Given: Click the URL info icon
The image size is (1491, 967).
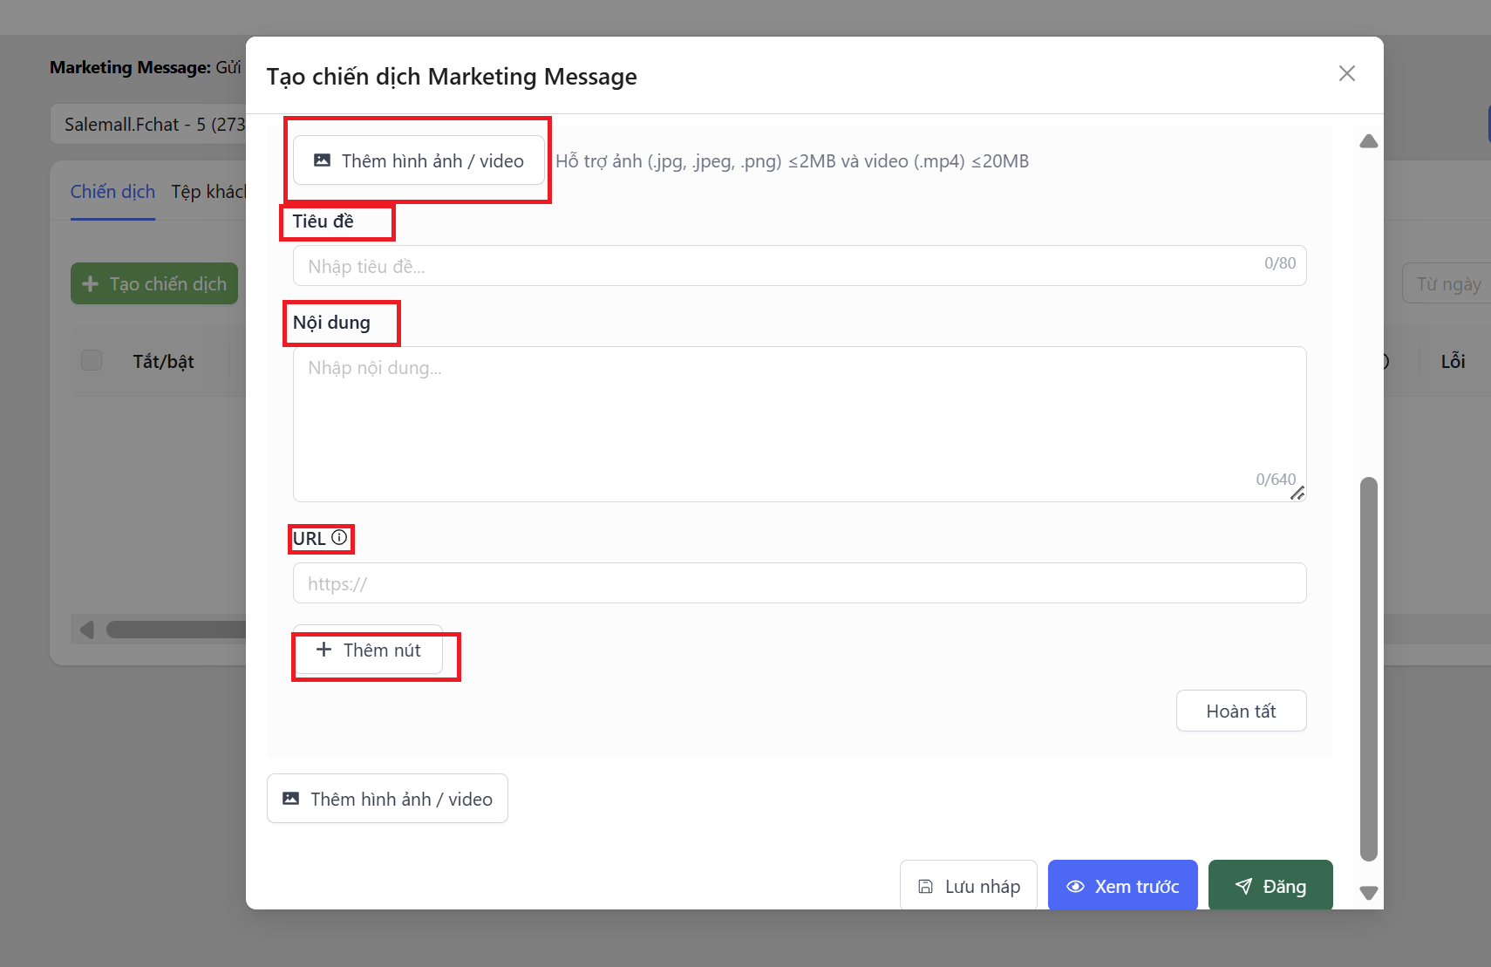Looking at the screenshot, I should 339,538.
